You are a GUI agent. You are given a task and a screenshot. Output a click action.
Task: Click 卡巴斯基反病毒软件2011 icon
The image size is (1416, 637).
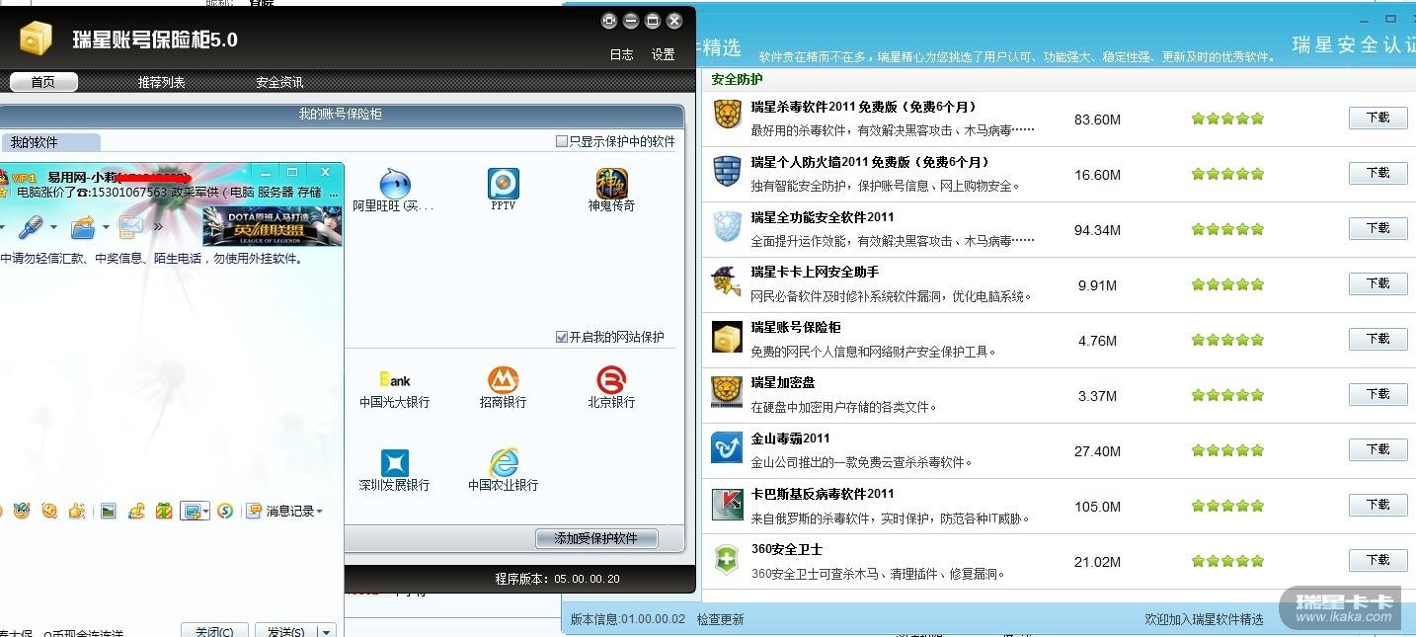(727, 504)
